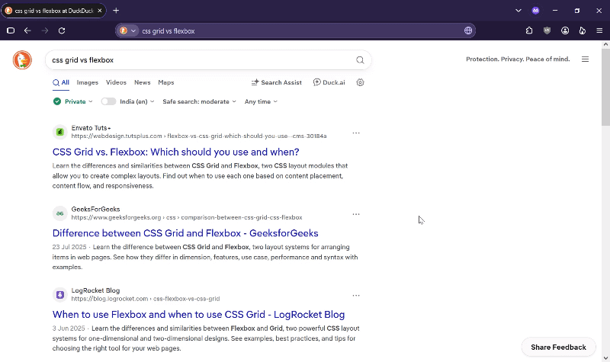Image resolution: width=610 pixels, height=362 pixels.
Task: Switch to the News tab
Action: click(143, 82)
